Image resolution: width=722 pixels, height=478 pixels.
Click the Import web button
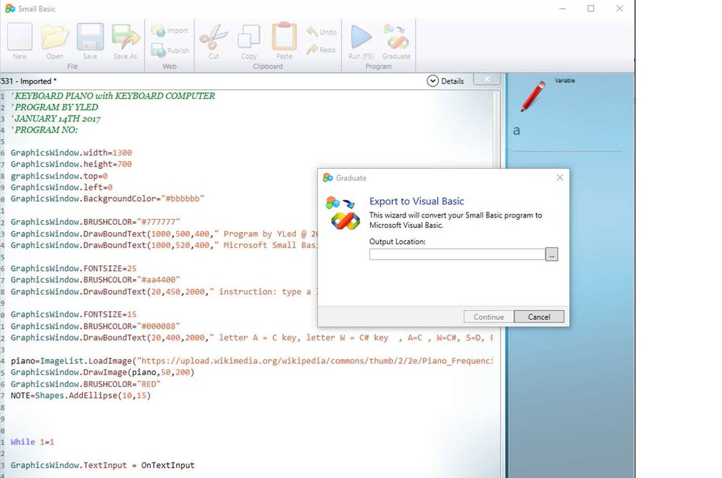170,30
